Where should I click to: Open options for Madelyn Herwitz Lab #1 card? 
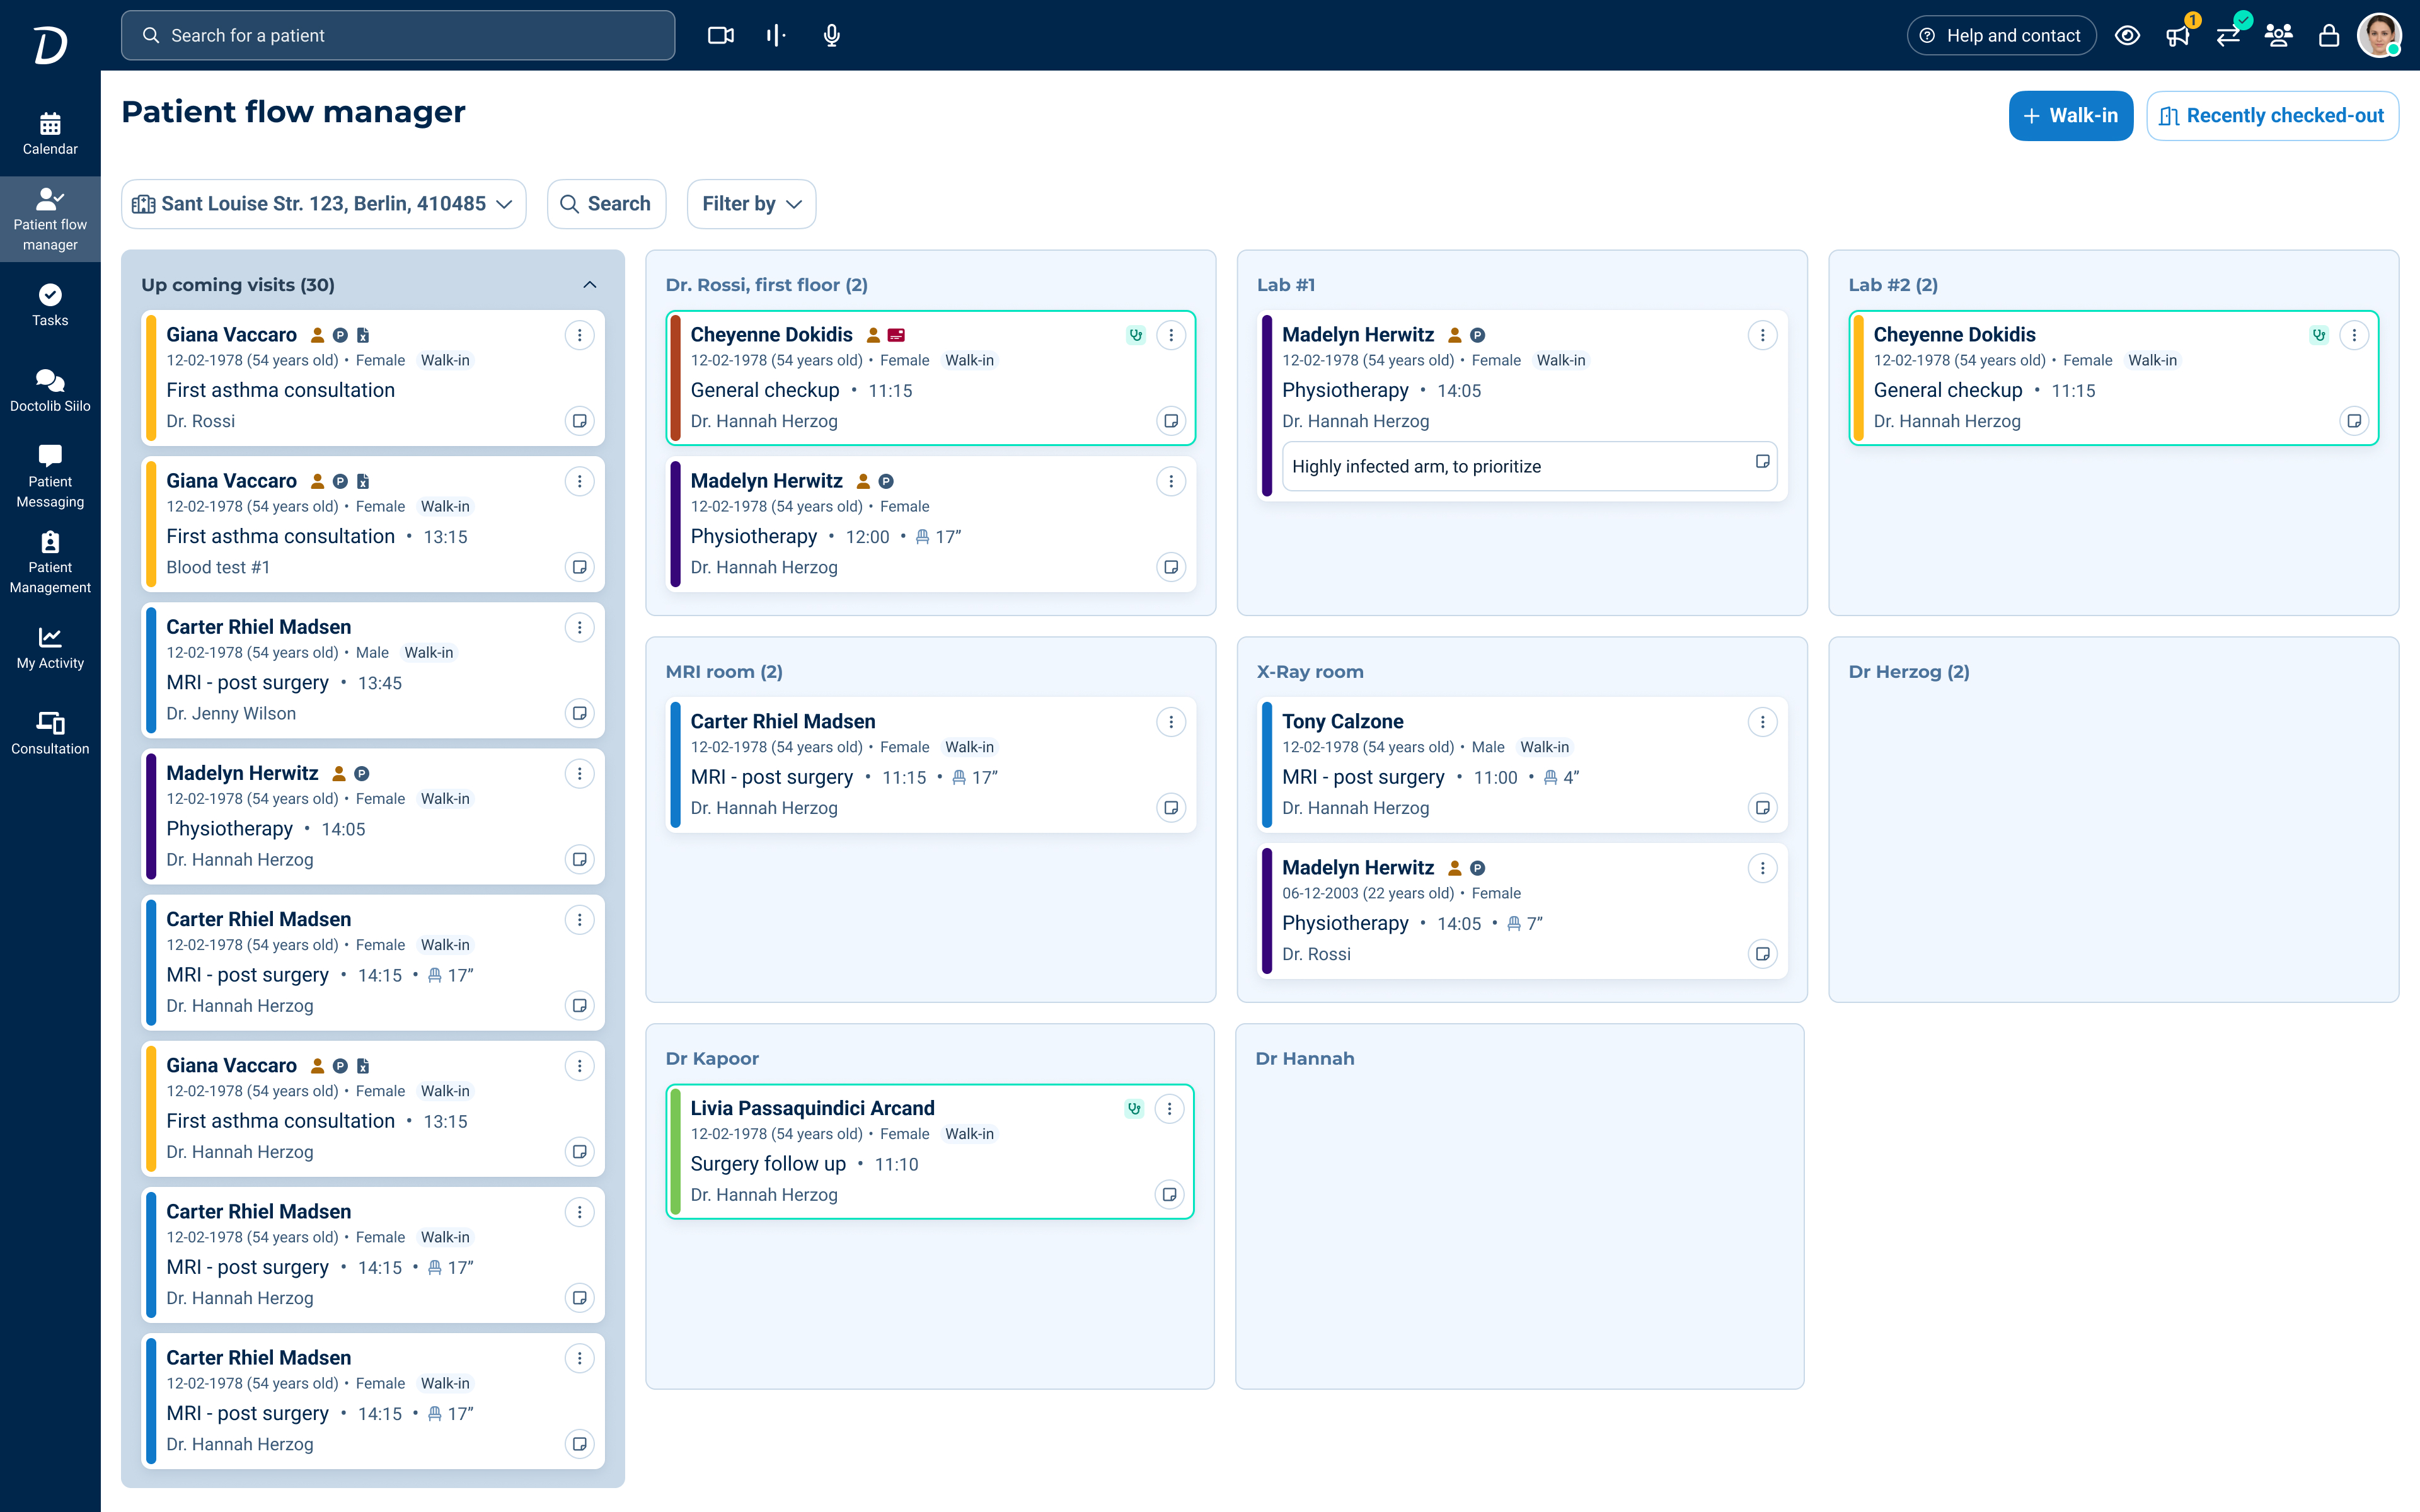click(x=1762, y=335)
